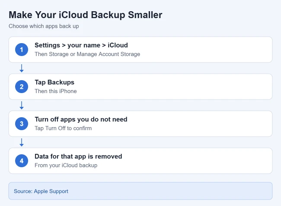Click 'Tap Turn Off to confirm' text

(63, 128)
